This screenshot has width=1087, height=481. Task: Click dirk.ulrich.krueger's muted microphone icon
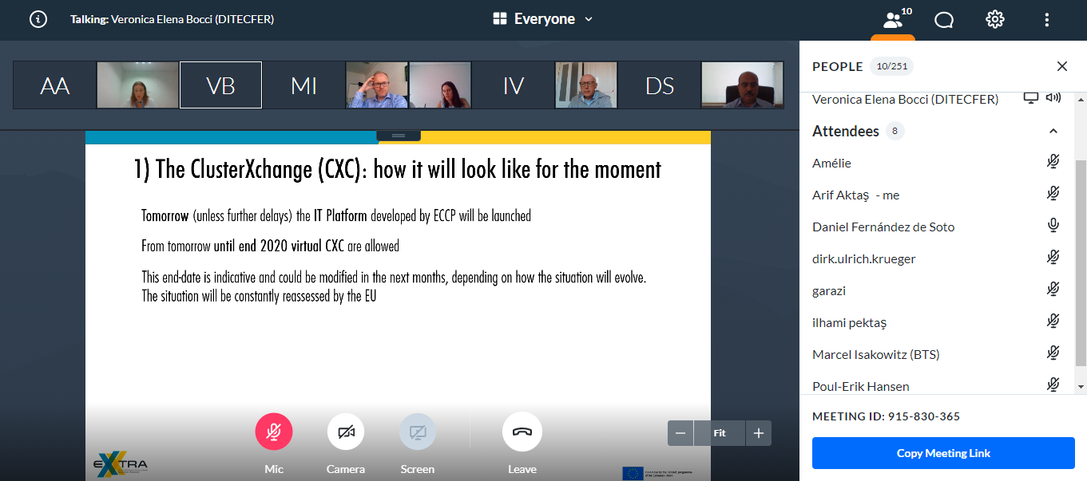(x=1053, y=258)
